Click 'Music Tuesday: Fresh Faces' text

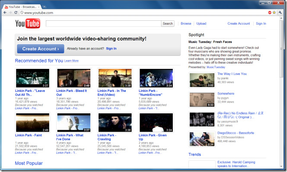210,42
